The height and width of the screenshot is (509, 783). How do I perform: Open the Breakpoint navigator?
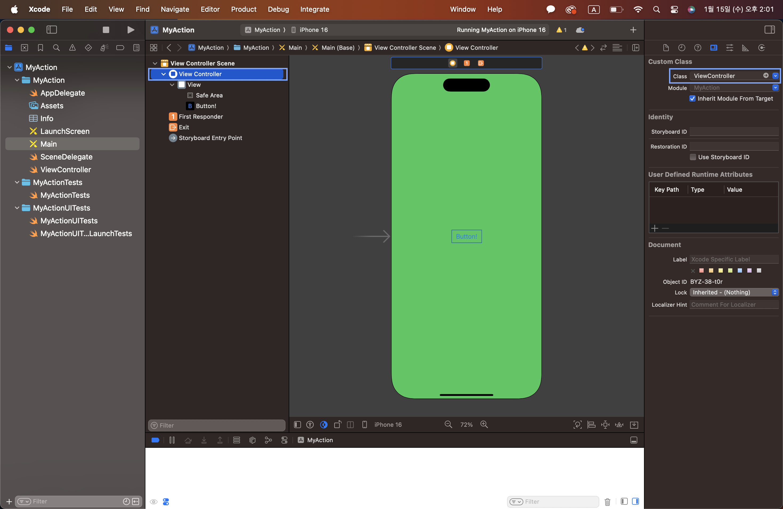coord(120,48)
